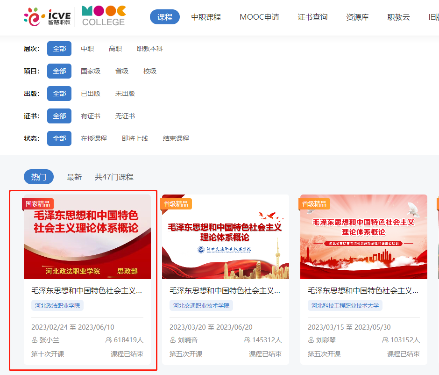Click teacher icon beside 张小兰
This screenshot has width=439, height=375.
(35, 340)
